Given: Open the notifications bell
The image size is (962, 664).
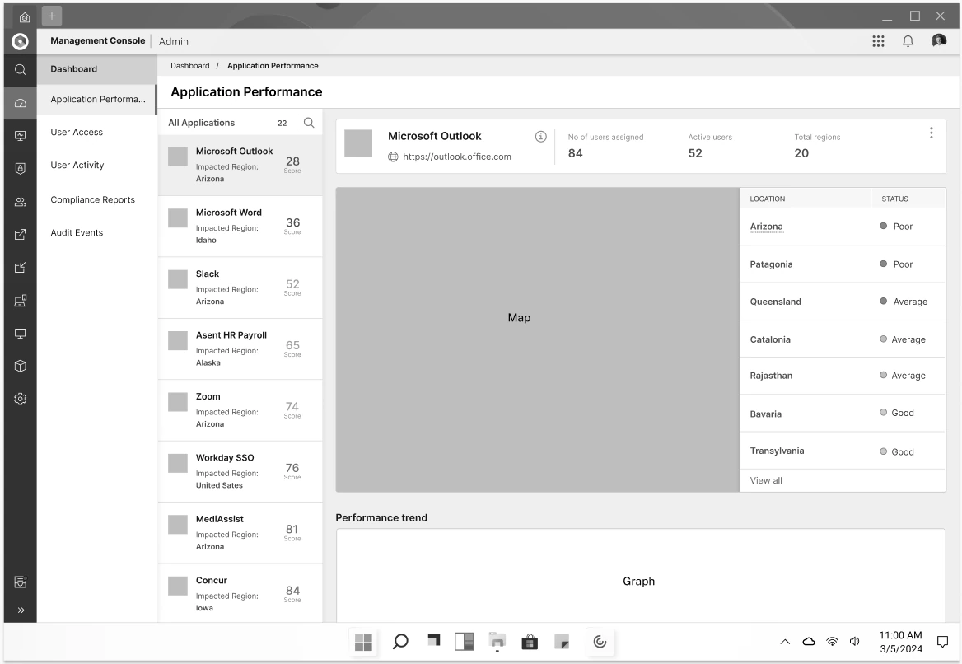Looking at the screenshot, I should coord(908,41).
